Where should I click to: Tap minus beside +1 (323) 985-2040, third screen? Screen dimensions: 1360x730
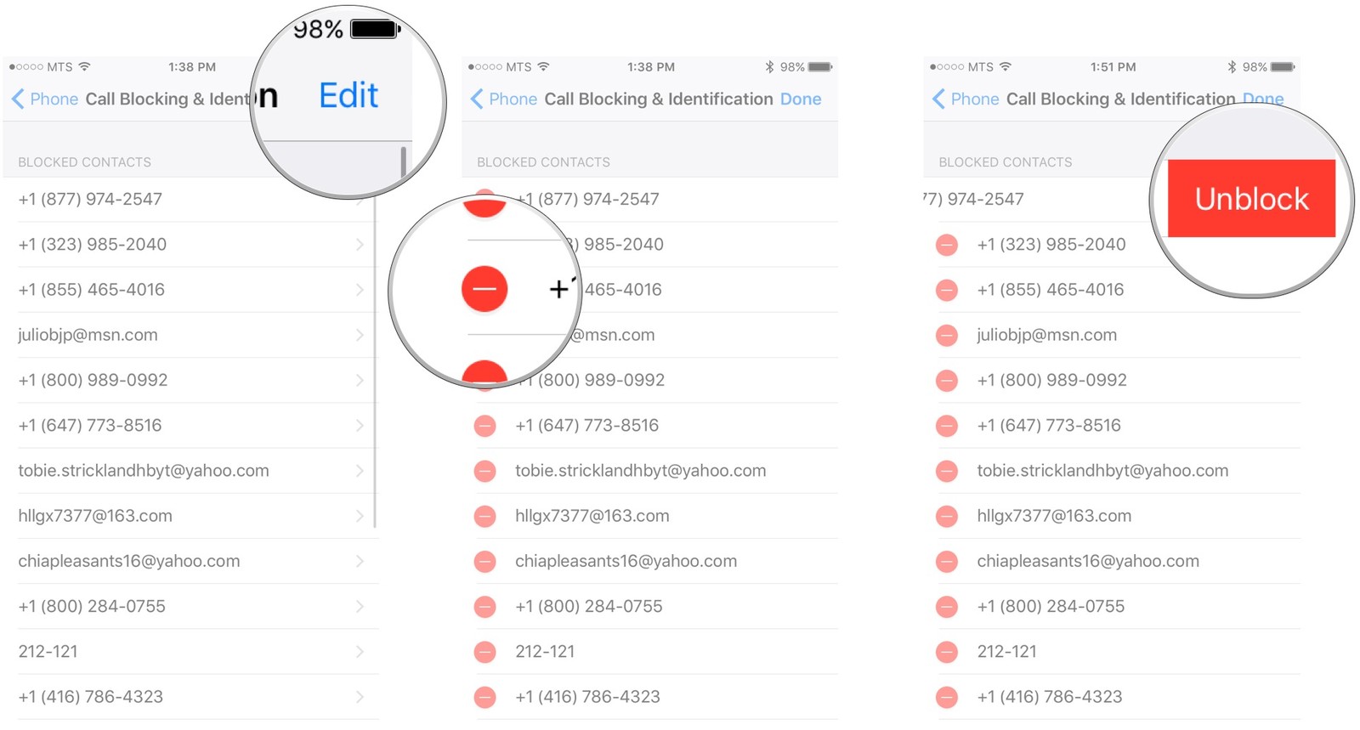(947, 246)
